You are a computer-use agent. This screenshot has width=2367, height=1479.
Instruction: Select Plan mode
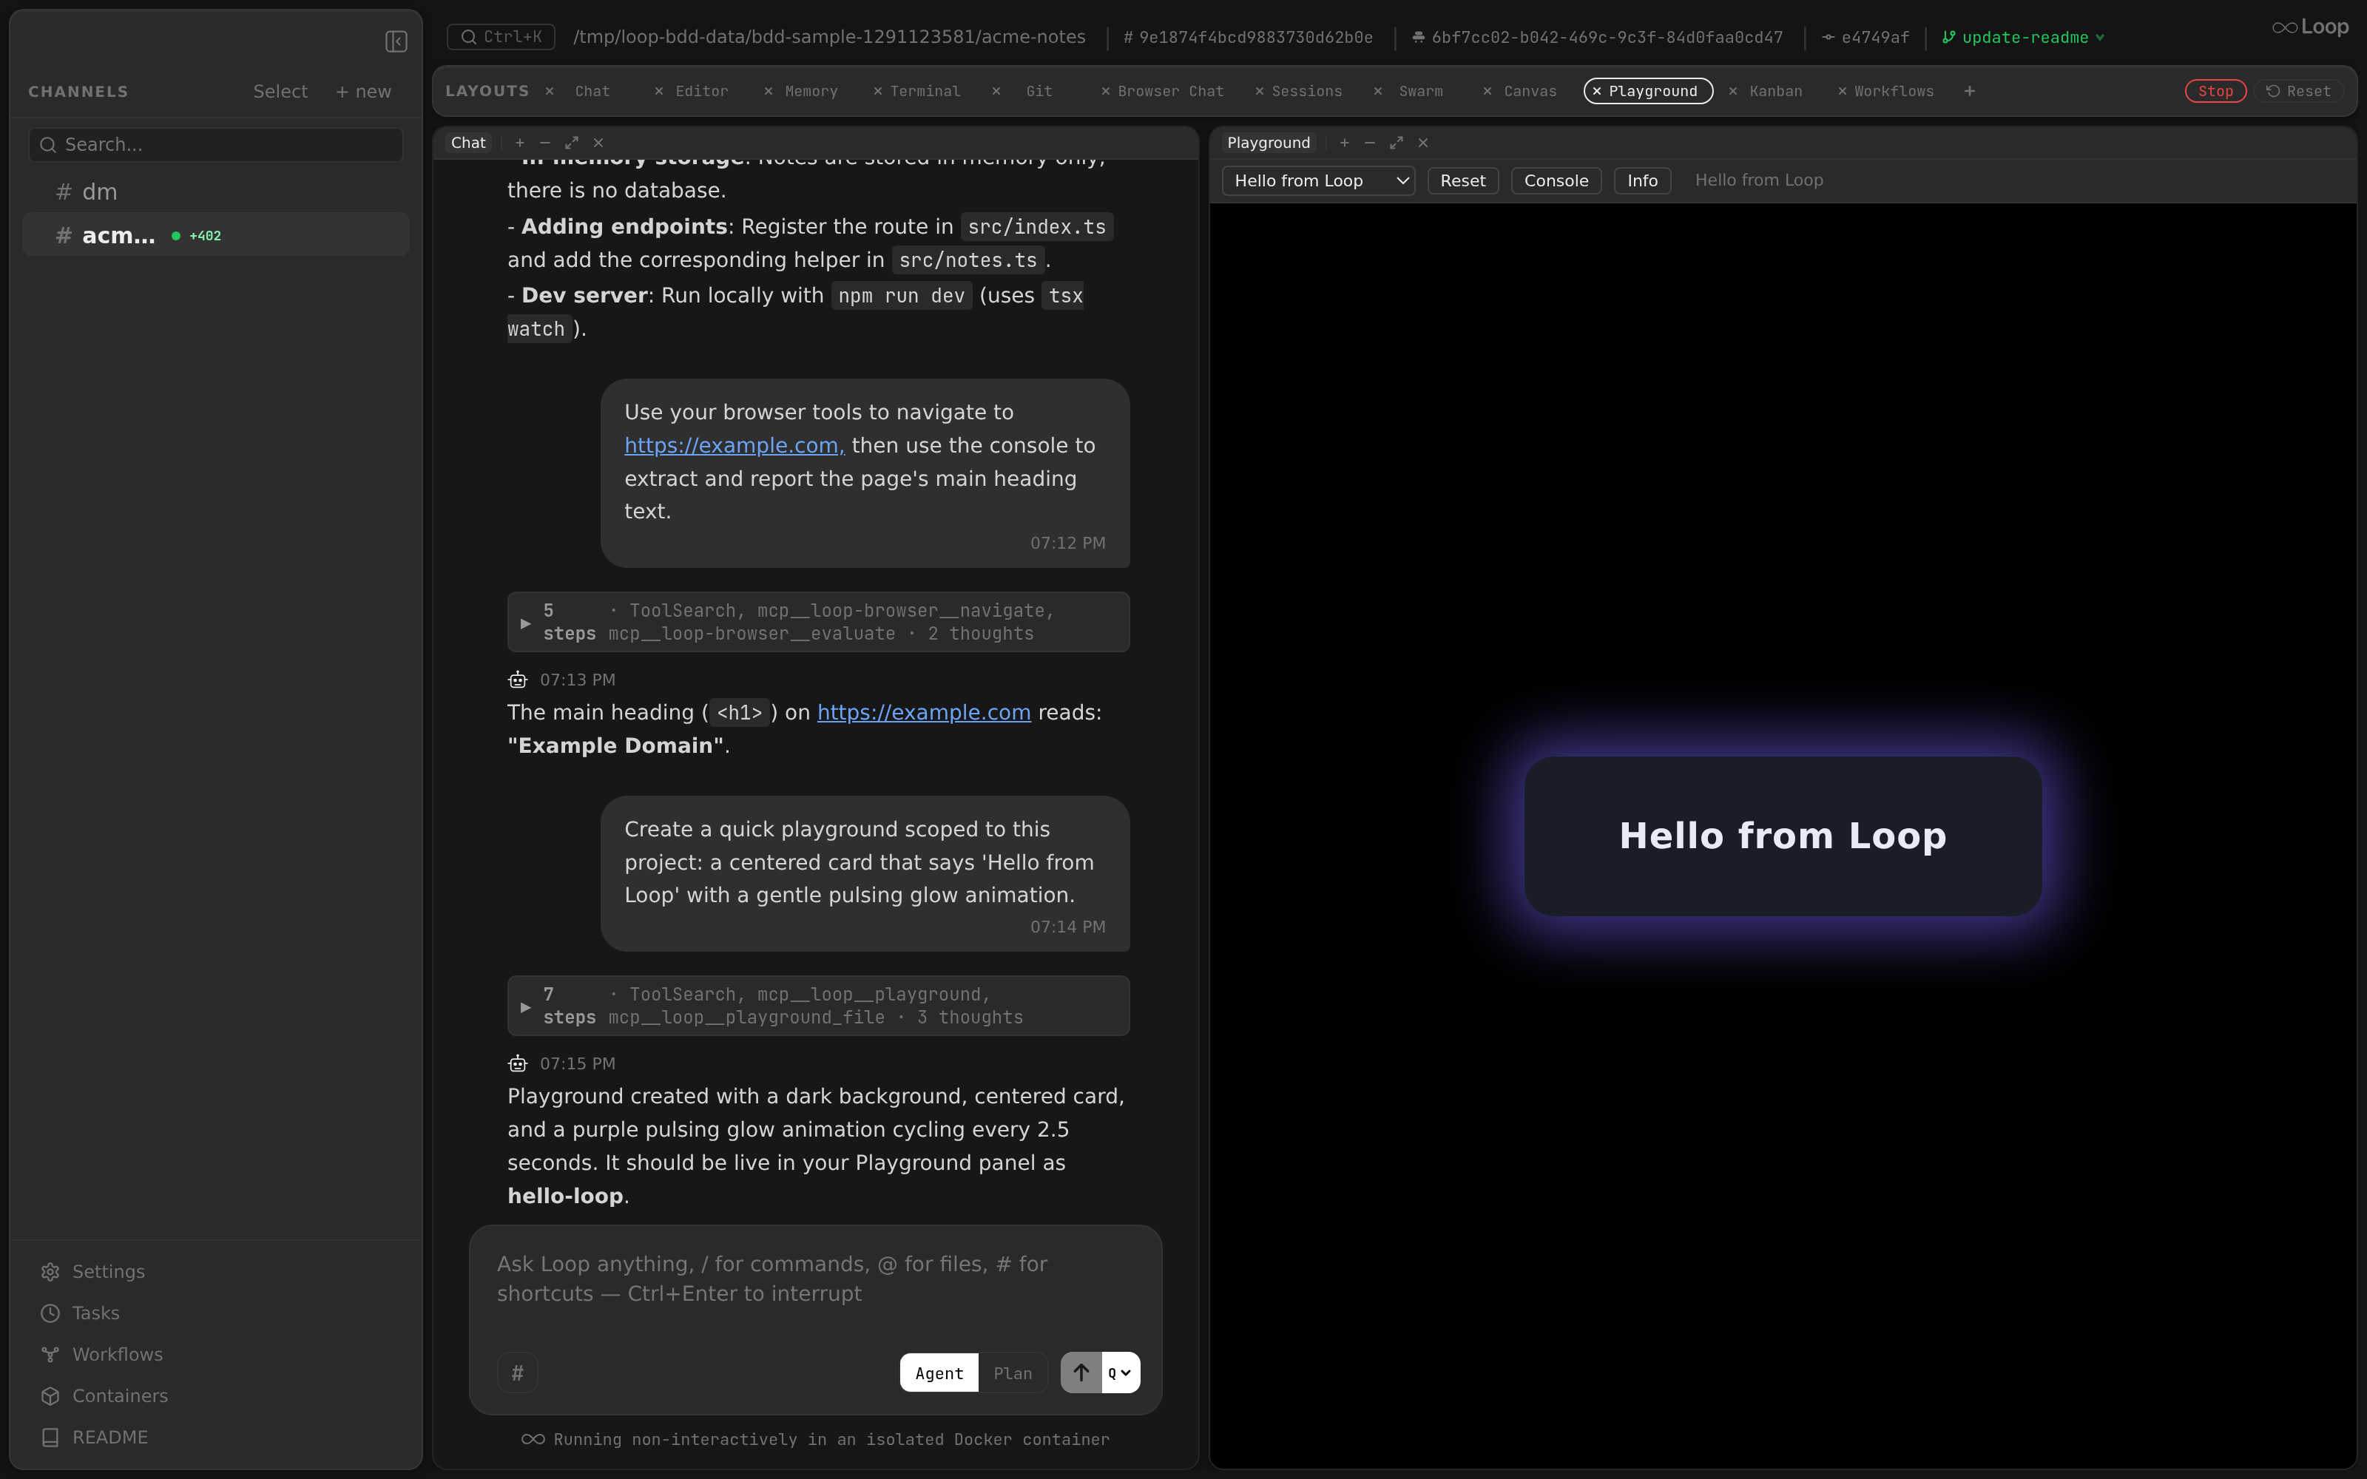(1013, 1373)
